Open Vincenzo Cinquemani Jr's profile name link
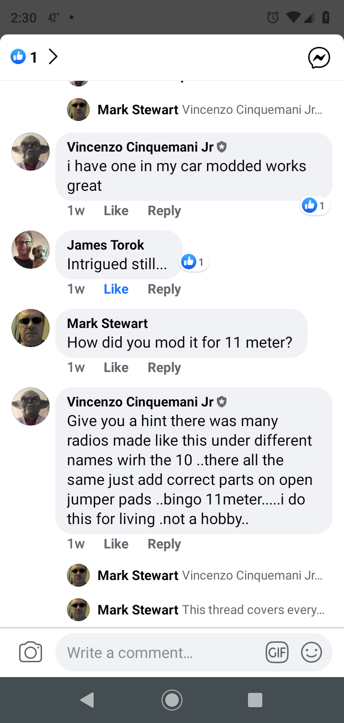 (x=140, y=147)
